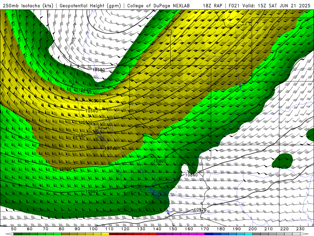This screenshot has width=314, height=236.
Task: Click the 70 value on the color scale
Action: click(x=46, y=229)
